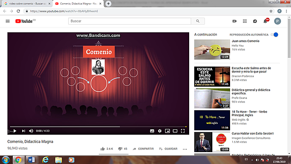
Task: Open the account avatar P menu
Action: point(277,21)
